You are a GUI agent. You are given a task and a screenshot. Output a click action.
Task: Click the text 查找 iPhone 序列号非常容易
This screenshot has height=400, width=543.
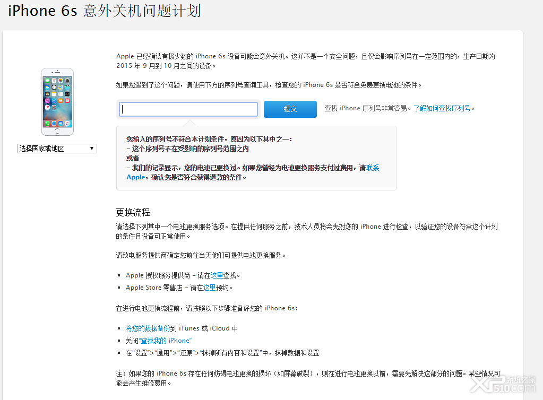(x=365, y=108)
